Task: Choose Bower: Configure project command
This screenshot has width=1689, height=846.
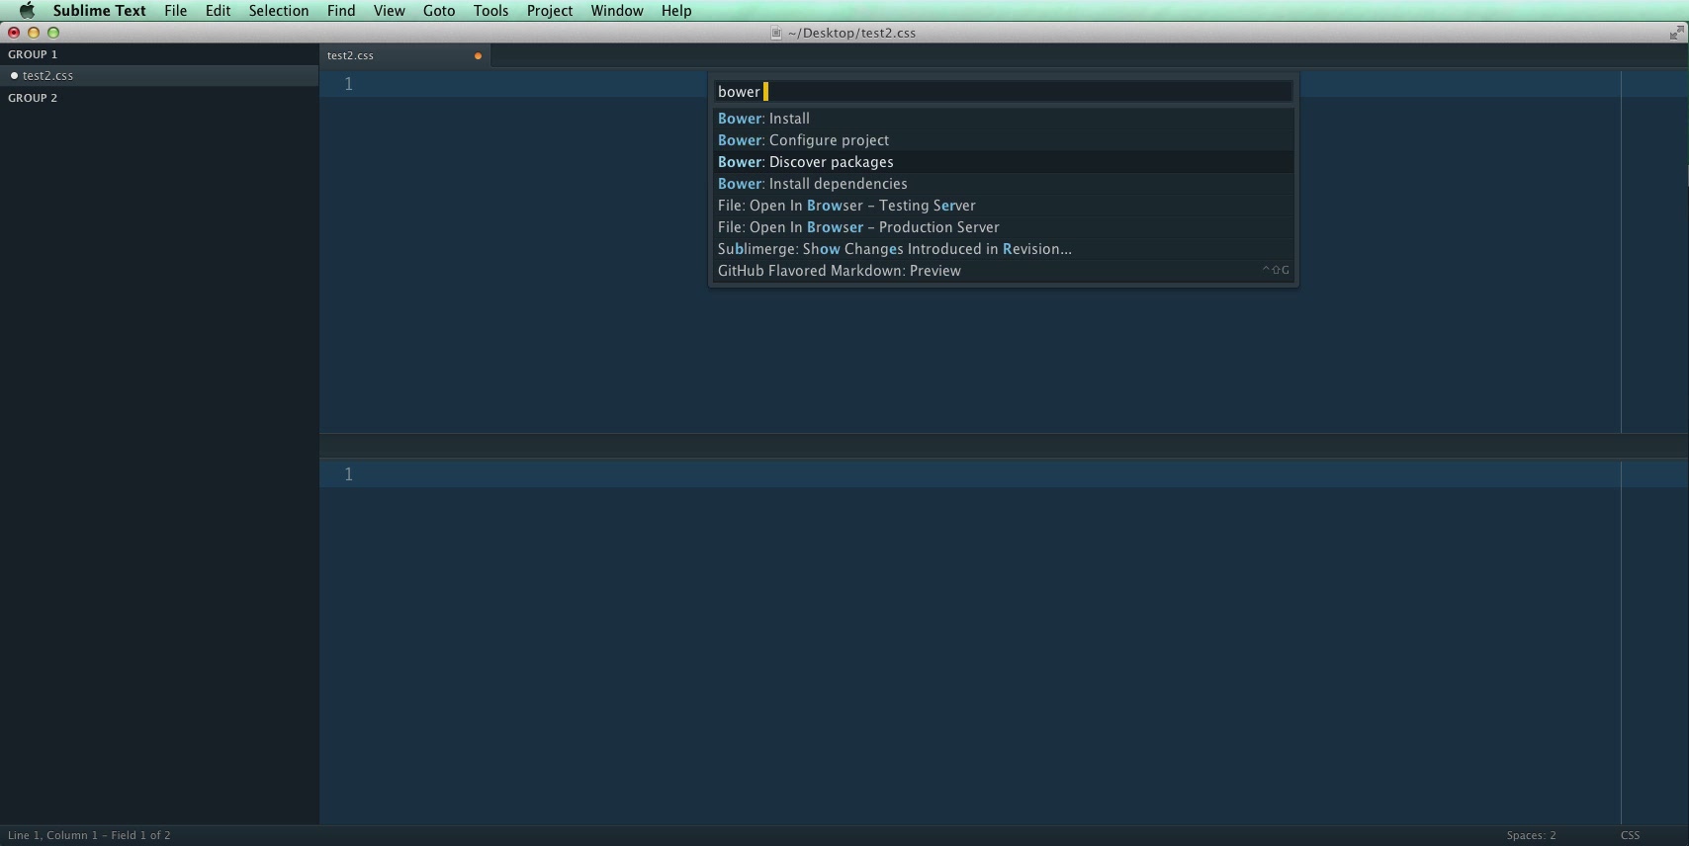Action: (1003, 140)
